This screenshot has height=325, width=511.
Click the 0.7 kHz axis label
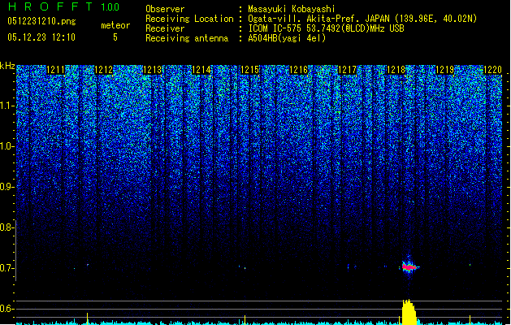(x=7, y=268)
